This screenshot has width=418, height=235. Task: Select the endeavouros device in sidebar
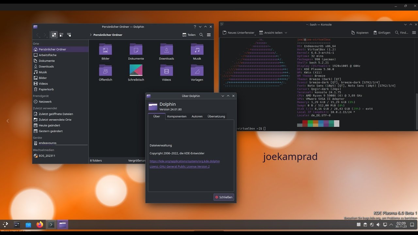60,143
